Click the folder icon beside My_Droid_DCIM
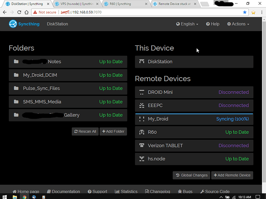The image size is (266, 199). pyautogui.click(x=16, y=75)
